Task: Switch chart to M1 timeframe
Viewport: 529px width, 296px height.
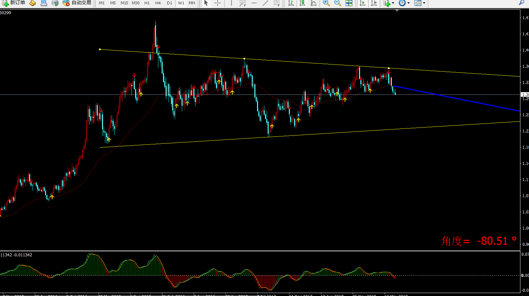Action: (x=102, y=3)
